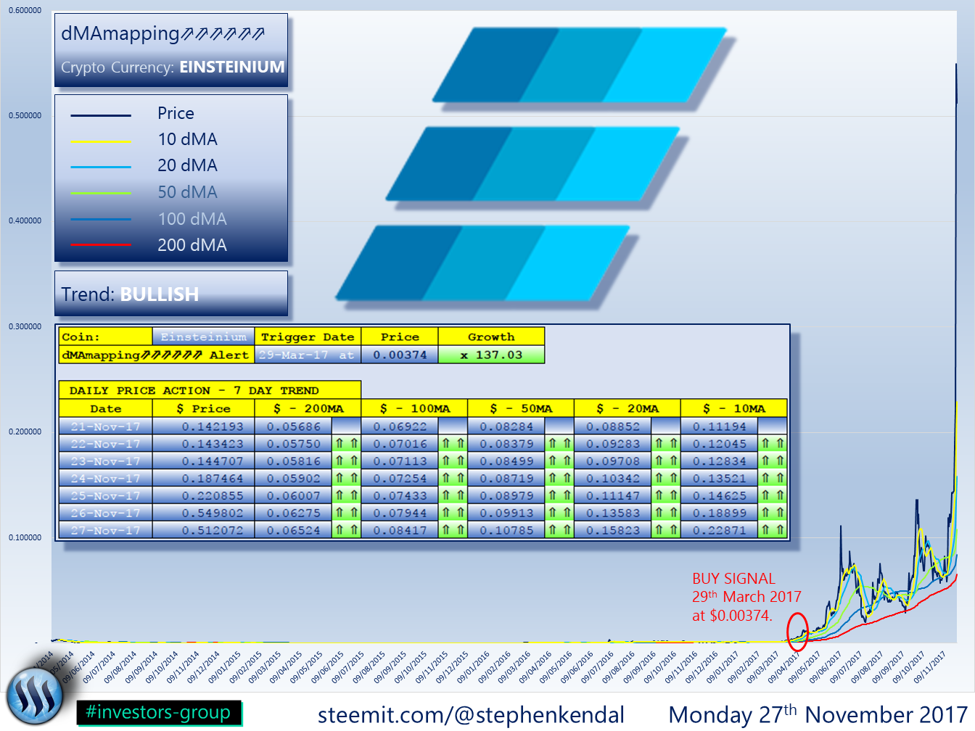Click the dMAmapping title text
This screenshot has width=975, height=731.
(x=162, y=33)
